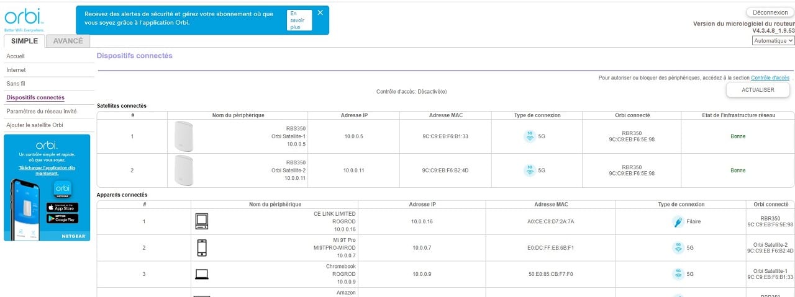Click the Orbi Satellite-1 device image
The height and width of the screenshot is (297, 795).
(184, 136)
